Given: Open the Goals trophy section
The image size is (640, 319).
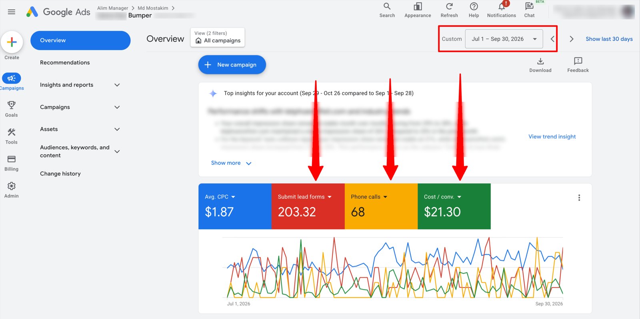Looking at the screenshot, I should point(12,109).
